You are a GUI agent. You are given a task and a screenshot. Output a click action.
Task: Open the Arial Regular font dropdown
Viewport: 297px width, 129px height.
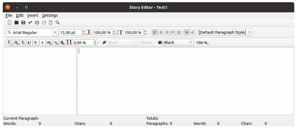click(x=55, y=32)
